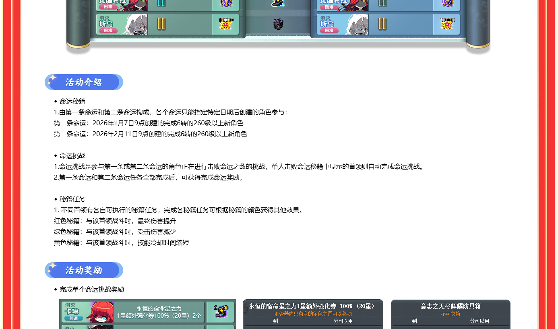Click the 活动介绍 section header
The width and height of the screenshot is (558, 329).
[84, 82]
